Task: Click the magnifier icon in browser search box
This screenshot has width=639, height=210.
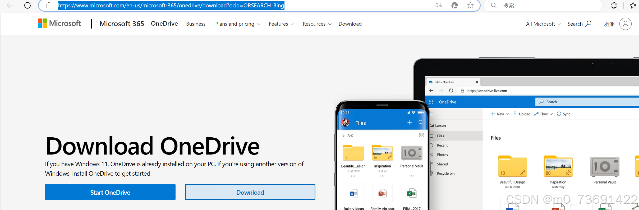Action: pos(494,5)
